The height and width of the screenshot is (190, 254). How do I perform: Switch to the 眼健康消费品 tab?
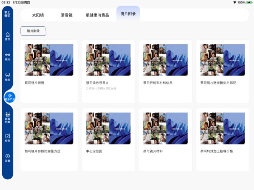click(97, 15)
